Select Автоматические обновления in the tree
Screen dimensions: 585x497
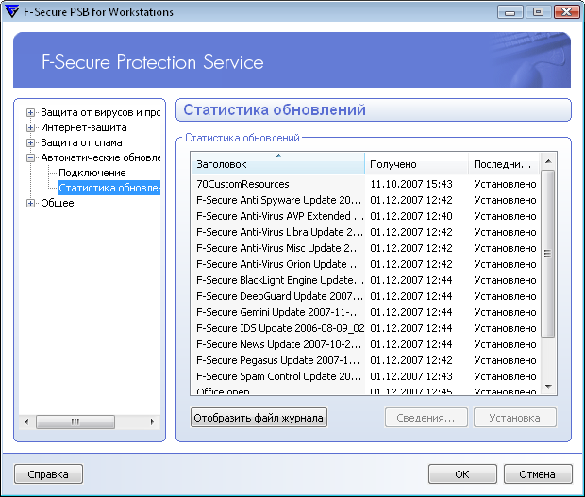100,158
